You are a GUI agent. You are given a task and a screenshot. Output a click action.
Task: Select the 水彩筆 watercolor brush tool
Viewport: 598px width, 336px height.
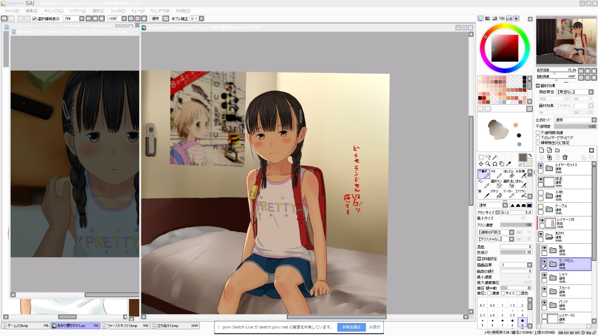pos(521,174)
